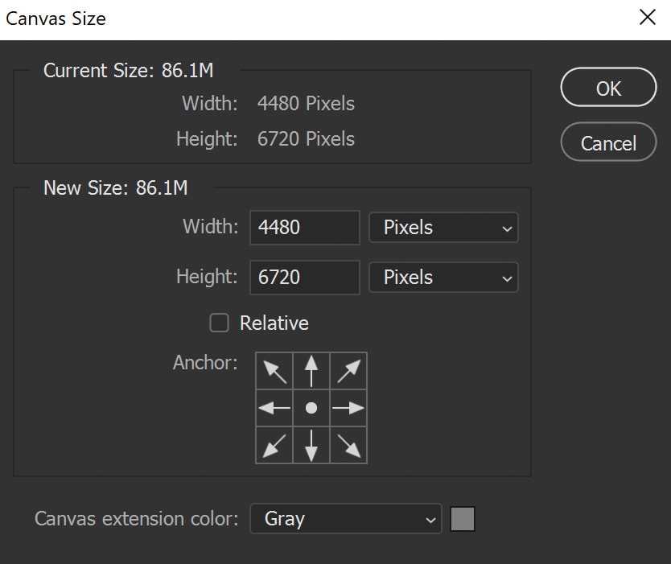Open the gray canvas extension color swatch
671x564 pixels.
point(463,519)
